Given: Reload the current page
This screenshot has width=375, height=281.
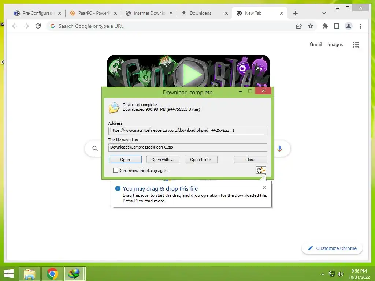Looking at the screenshot, I should [x=38, y=26].
